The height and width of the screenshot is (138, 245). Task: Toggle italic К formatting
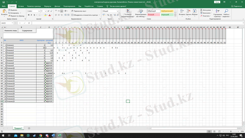tap(32, 15)
